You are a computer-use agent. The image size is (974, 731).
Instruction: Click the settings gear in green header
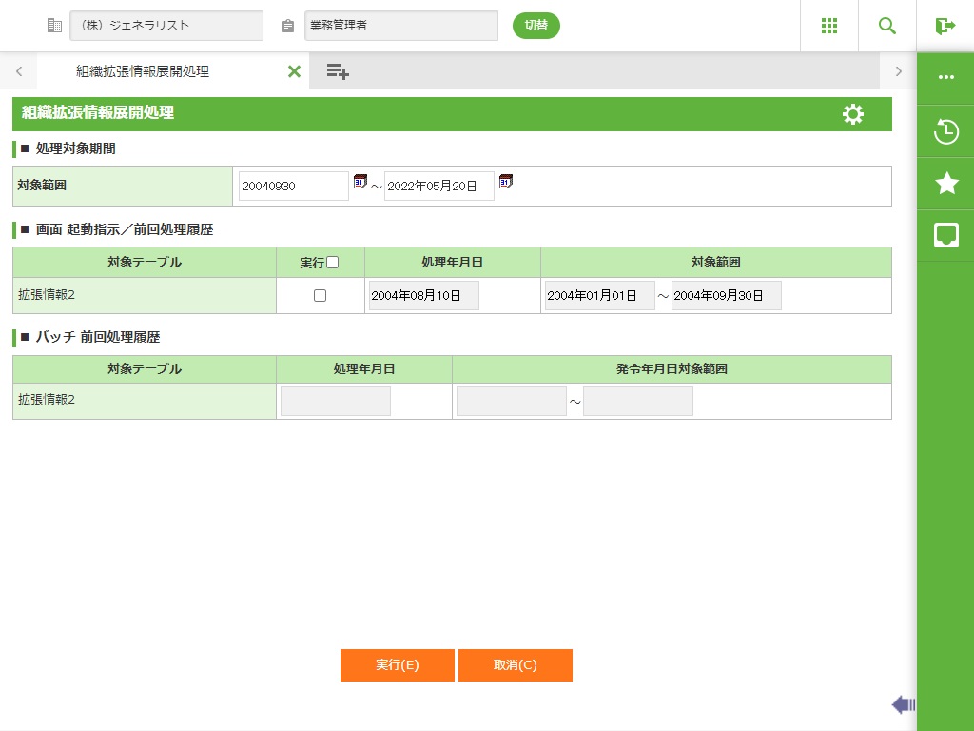[852, 114]
